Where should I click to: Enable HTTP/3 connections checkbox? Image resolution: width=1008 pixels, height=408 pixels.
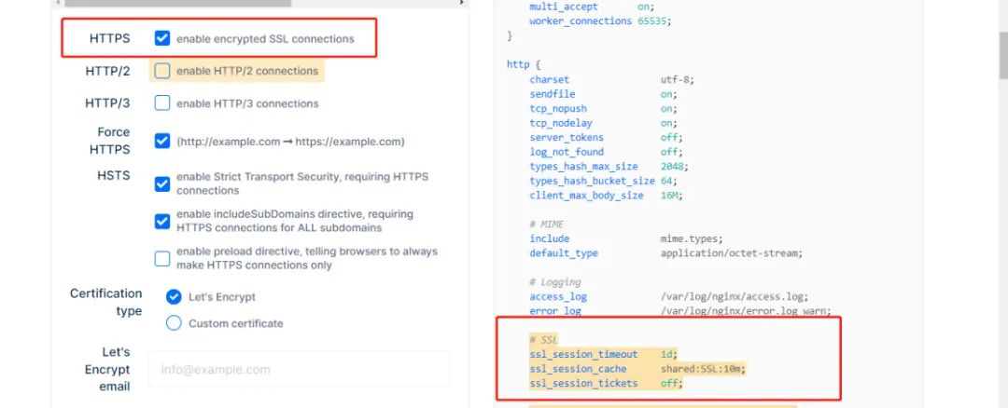(162, 103)
